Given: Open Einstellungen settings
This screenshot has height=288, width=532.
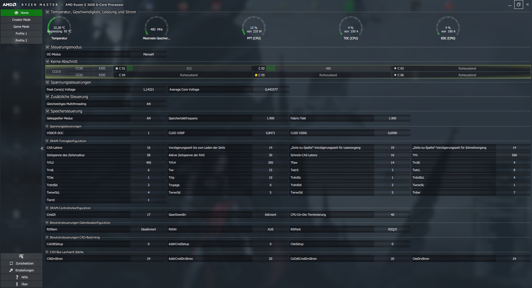Looking at the screenshot, I should click(21, 270).
